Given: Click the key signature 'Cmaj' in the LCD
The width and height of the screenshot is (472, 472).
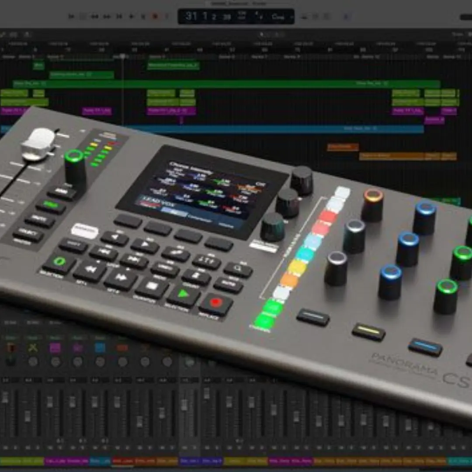Looking at the screenshot, I should (278, 17).
